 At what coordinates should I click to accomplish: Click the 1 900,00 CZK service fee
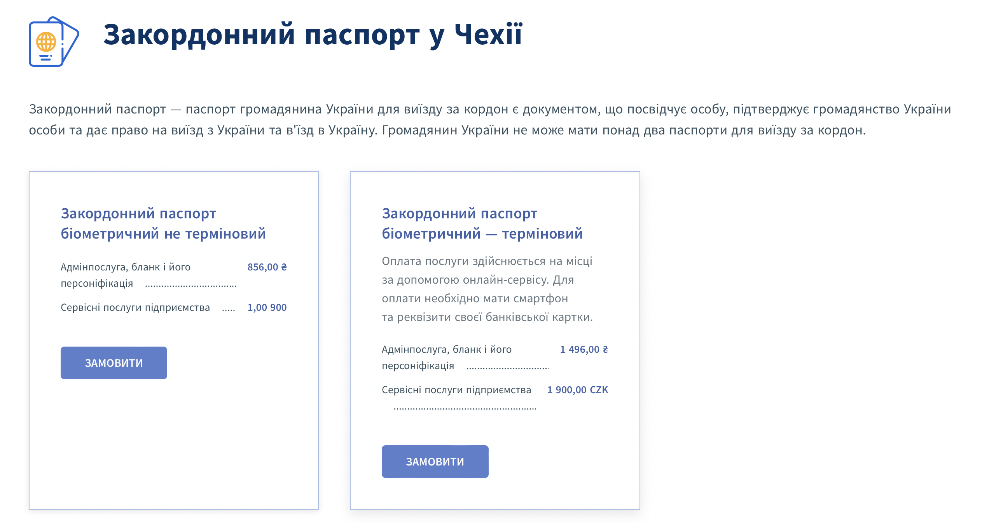578,390
